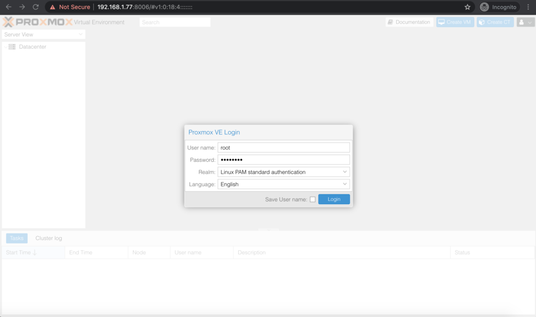Tick the Save User name checkbox
536x317 pixels.
[x=312, y=199]
